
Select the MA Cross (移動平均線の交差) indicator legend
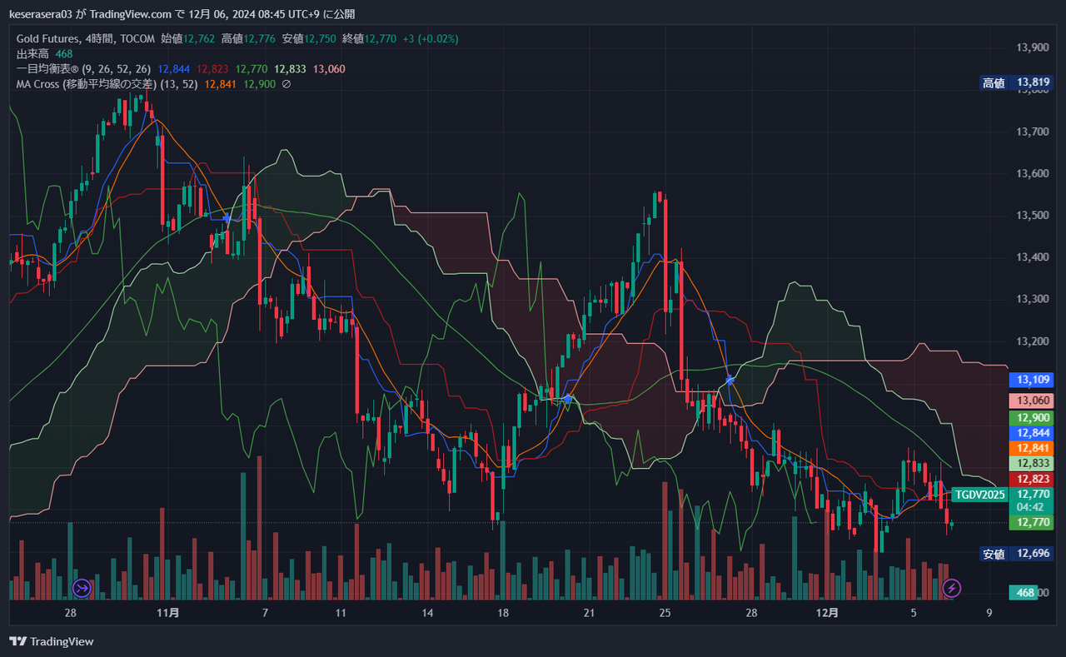point(107,84)
